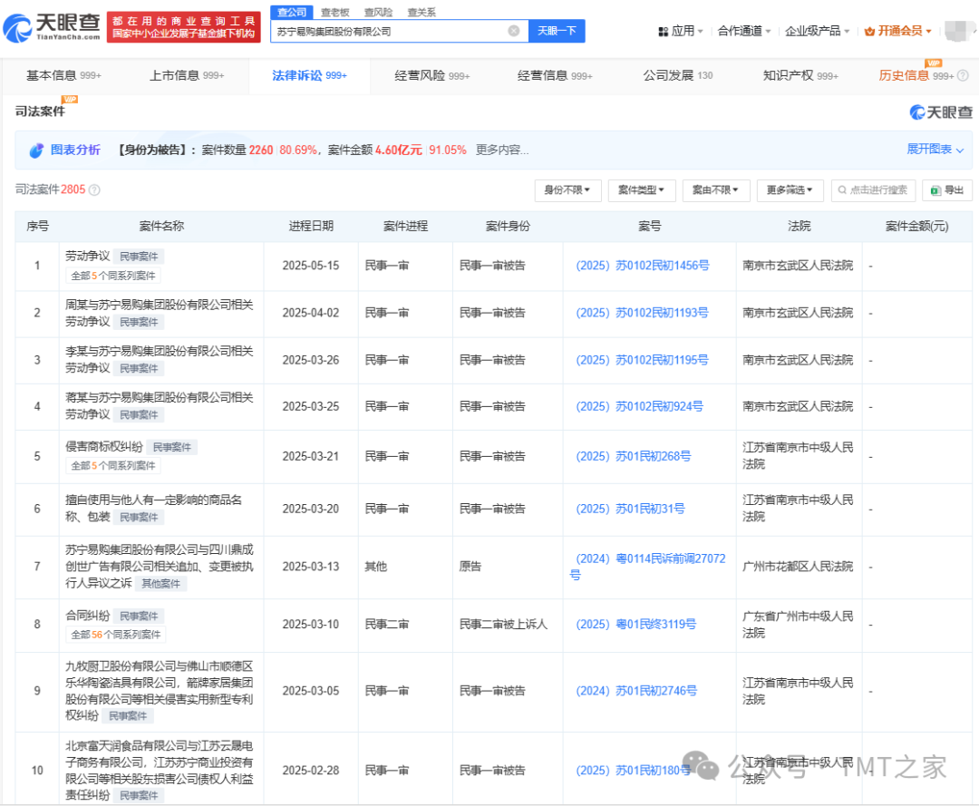Open the 上市信息 tab
Viewport: 979px width, 806px height.
[186, 75]
